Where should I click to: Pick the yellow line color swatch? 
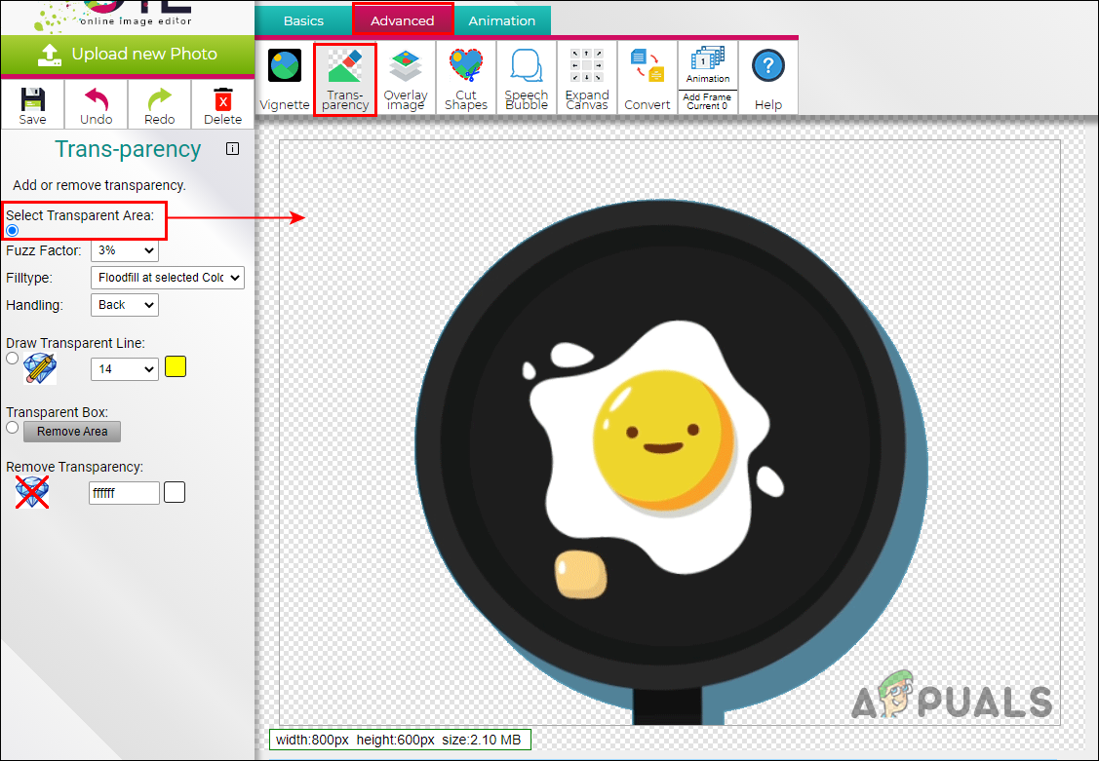point(176,366)
